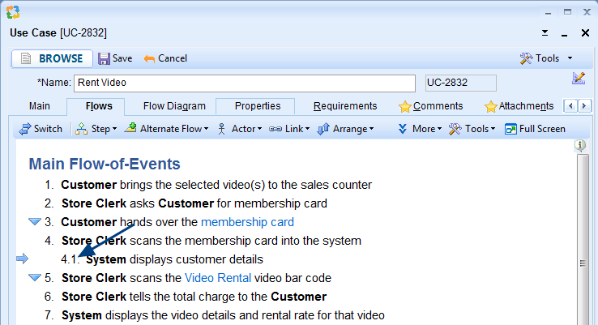Viewport: 598px width, 325px height.
Task: Click the Save disk icon
Action: [x=105, y=58]
